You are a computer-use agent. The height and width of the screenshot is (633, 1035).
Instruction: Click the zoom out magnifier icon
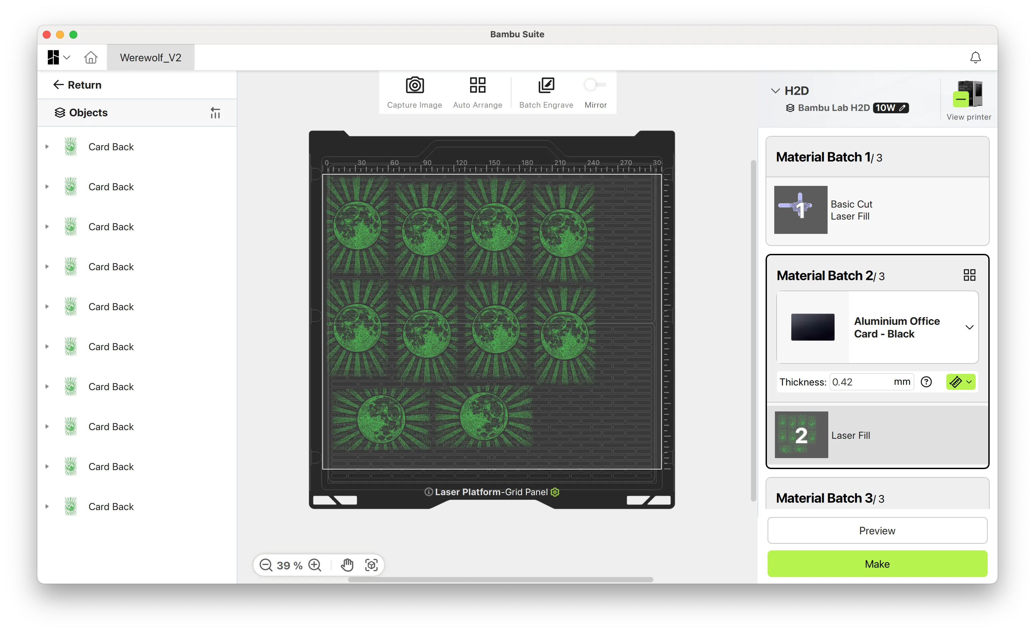coord(266,565)
